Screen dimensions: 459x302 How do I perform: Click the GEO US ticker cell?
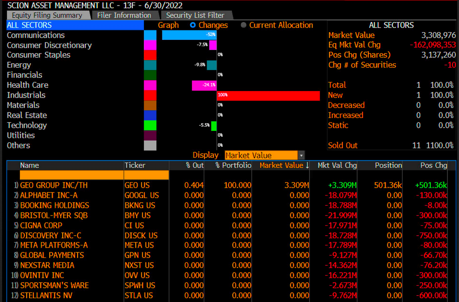pyautogui.click(x=137, y=185)
